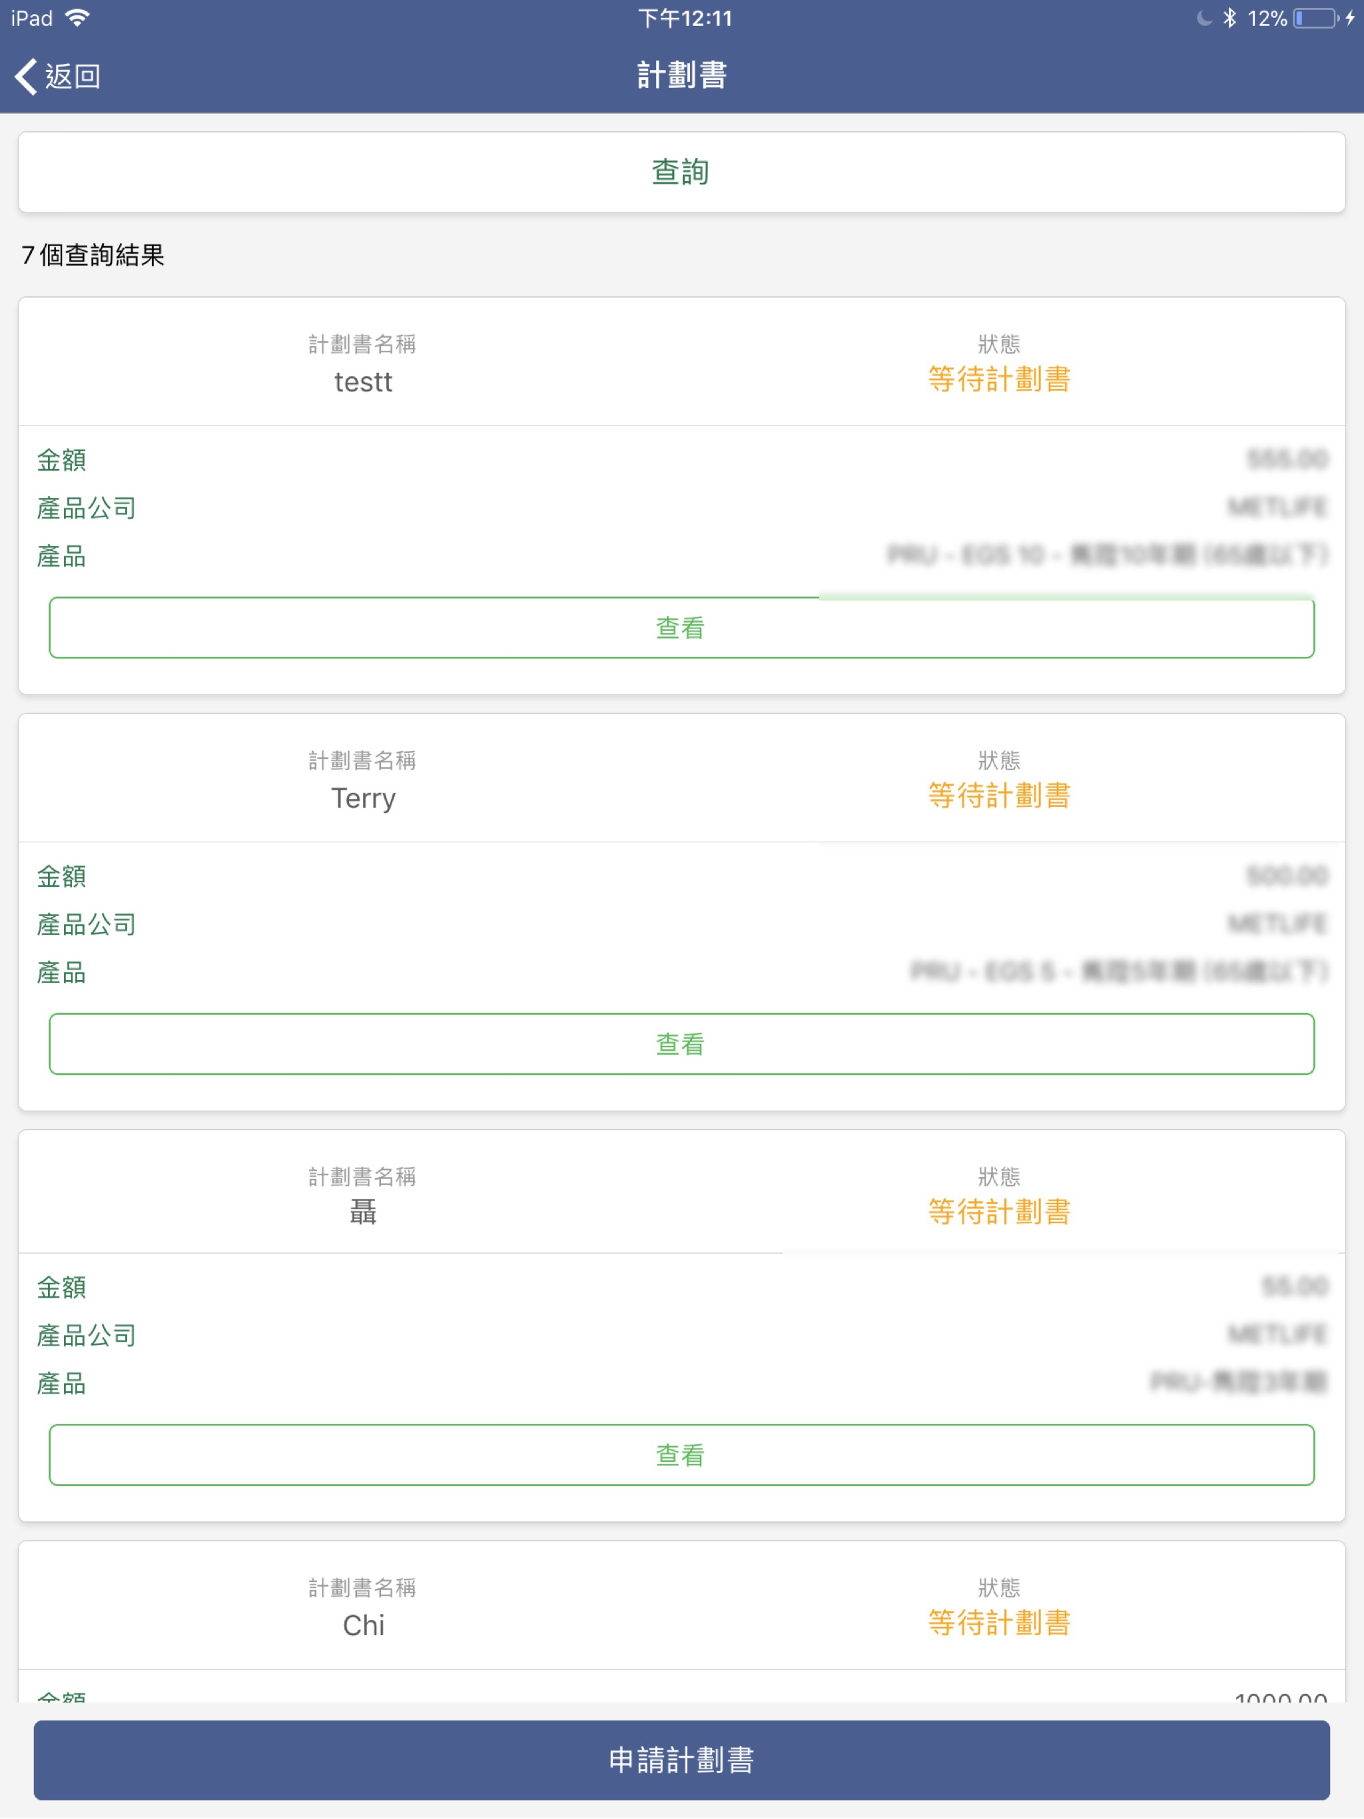Tap the battery indicator icon
1364x1819 pixels.
click(x=1315, y=18)
